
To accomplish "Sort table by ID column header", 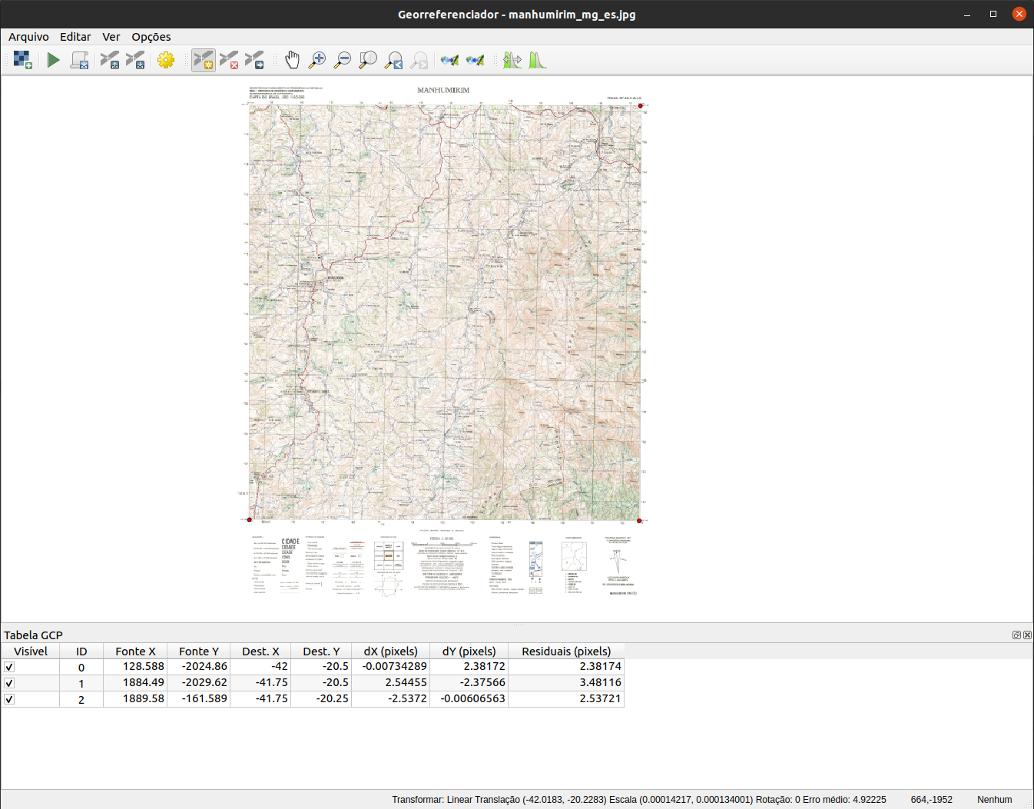I will 81,651.
